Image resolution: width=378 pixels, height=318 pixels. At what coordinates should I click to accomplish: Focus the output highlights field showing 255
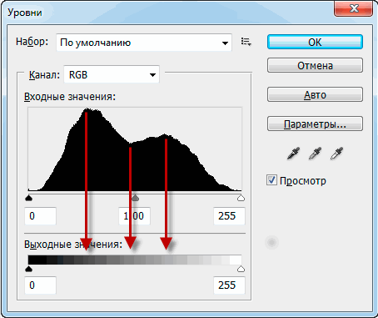point(229,285)
